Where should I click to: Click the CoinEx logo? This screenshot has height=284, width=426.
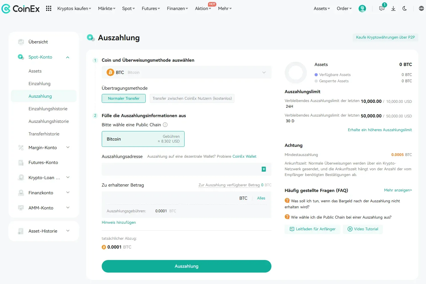[21, 9]
